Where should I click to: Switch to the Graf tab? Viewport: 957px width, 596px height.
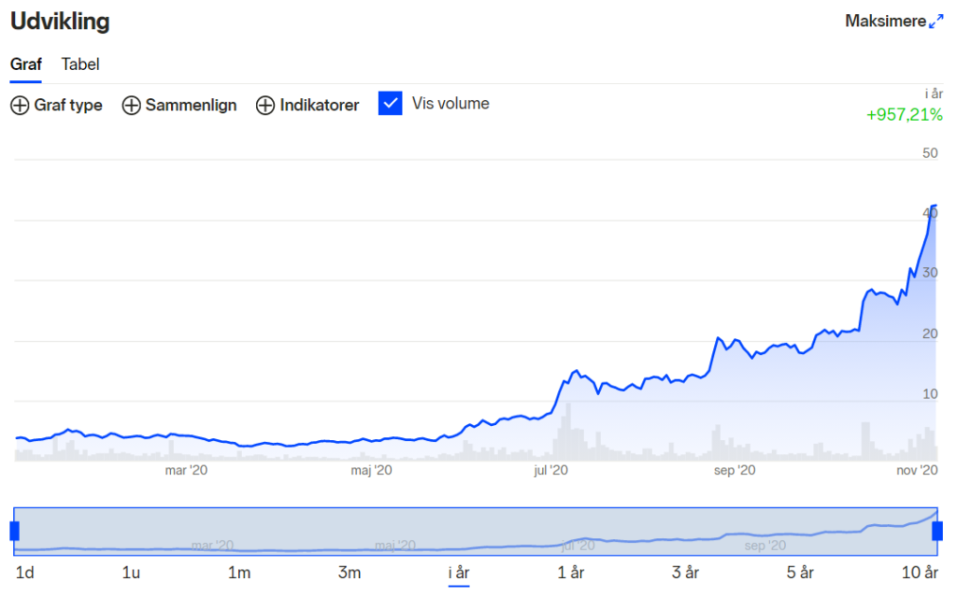point(25,64)
